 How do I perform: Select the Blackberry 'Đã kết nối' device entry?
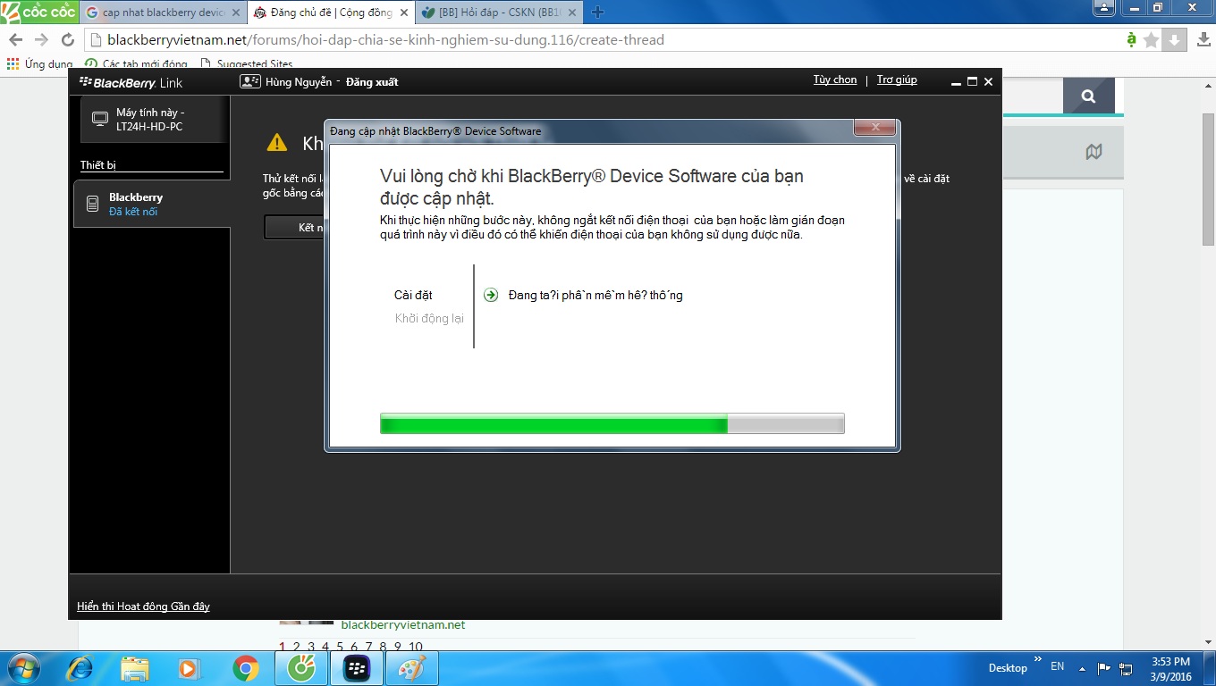(x=151, y=204)
